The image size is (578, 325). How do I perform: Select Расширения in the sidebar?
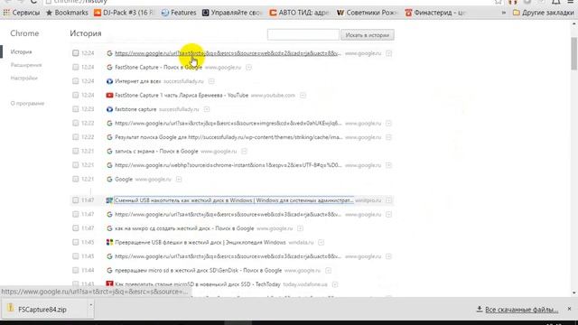click(26, 65)
